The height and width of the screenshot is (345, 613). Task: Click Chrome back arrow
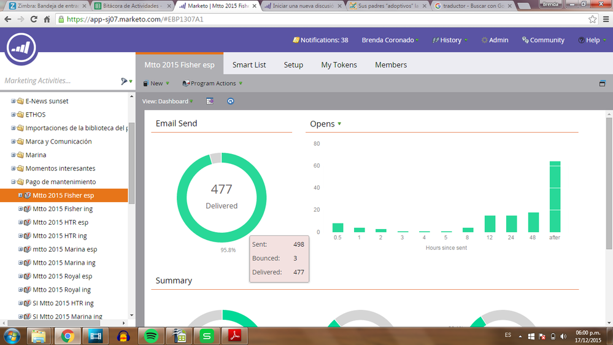(8, 19)
